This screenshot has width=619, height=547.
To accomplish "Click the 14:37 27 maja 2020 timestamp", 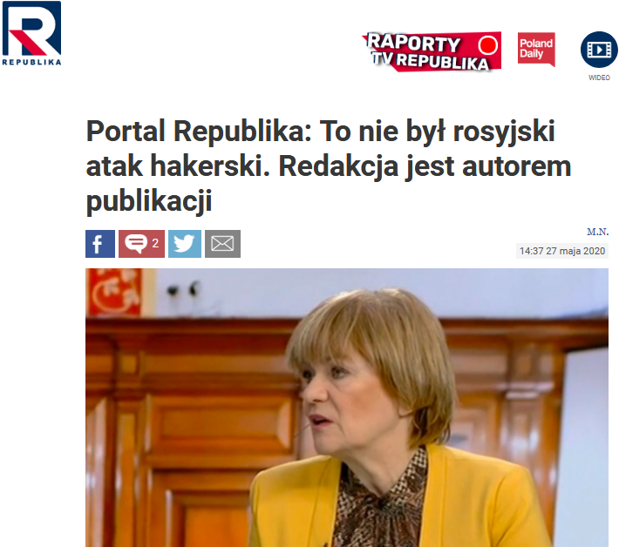I will [562, 251].
